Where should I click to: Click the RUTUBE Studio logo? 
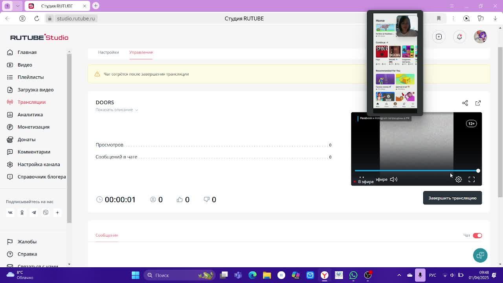pos(39,37)
